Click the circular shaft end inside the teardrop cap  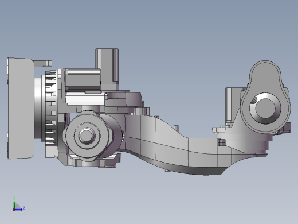pyautogui.click(x=265, y=108)
